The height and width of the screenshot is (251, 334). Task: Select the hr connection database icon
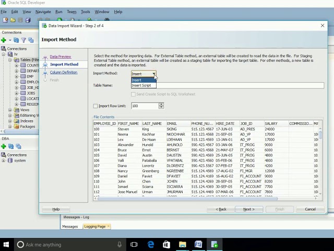click(10, 54)
